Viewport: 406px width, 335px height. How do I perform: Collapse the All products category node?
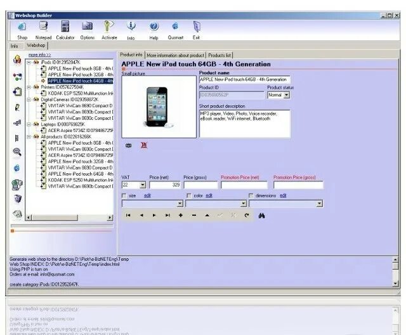(x=29, y=136)
